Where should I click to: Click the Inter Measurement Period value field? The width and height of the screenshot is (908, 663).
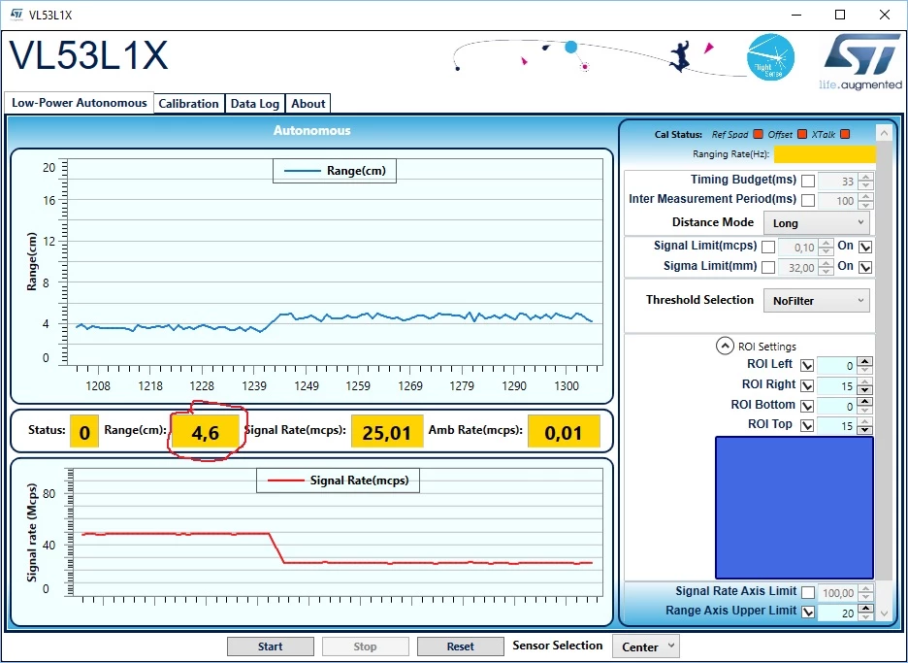[837, 201]
